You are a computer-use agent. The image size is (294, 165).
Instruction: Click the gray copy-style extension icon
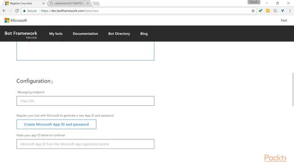(275, 11)
